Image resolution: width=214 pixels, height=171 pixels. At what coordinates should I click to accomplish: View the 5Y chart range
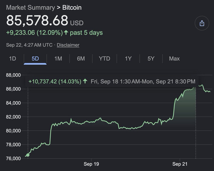151,59
